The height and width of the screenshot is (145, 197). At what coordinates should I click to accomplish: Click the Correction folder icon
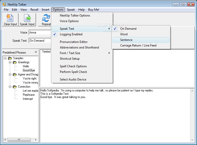15,87
